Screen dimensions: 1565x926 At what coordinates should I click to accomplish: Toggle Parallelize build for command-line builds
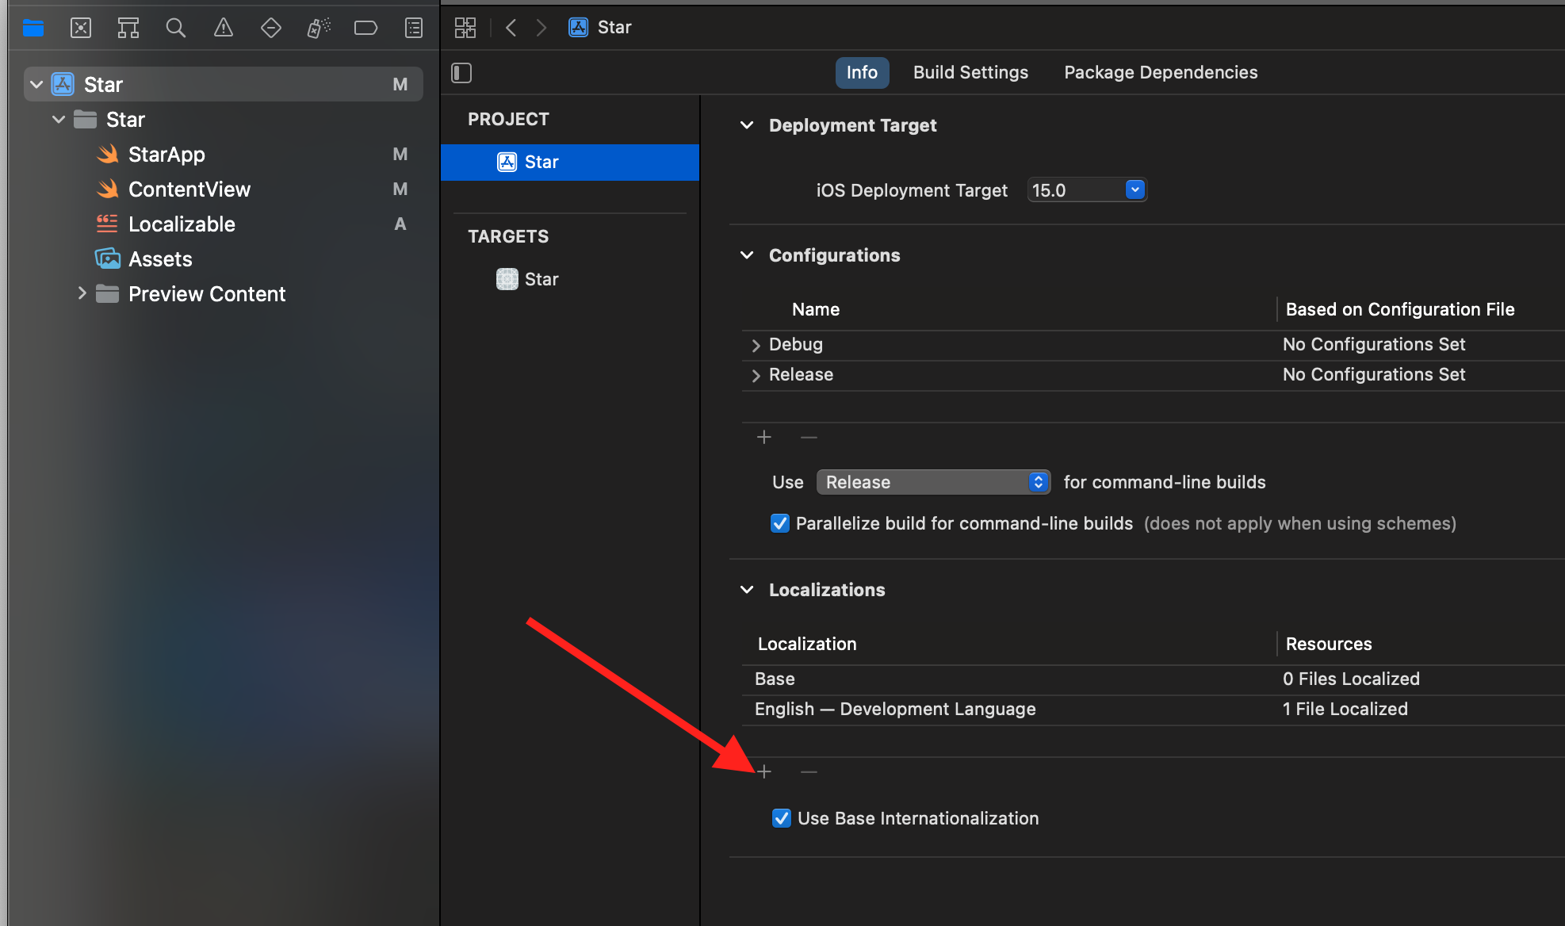pyautogui.click(x=780, y=523)
